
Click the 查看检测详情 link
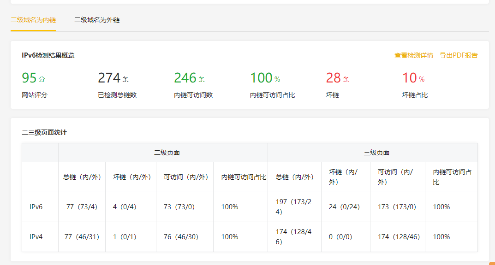[x=413, y=55]
